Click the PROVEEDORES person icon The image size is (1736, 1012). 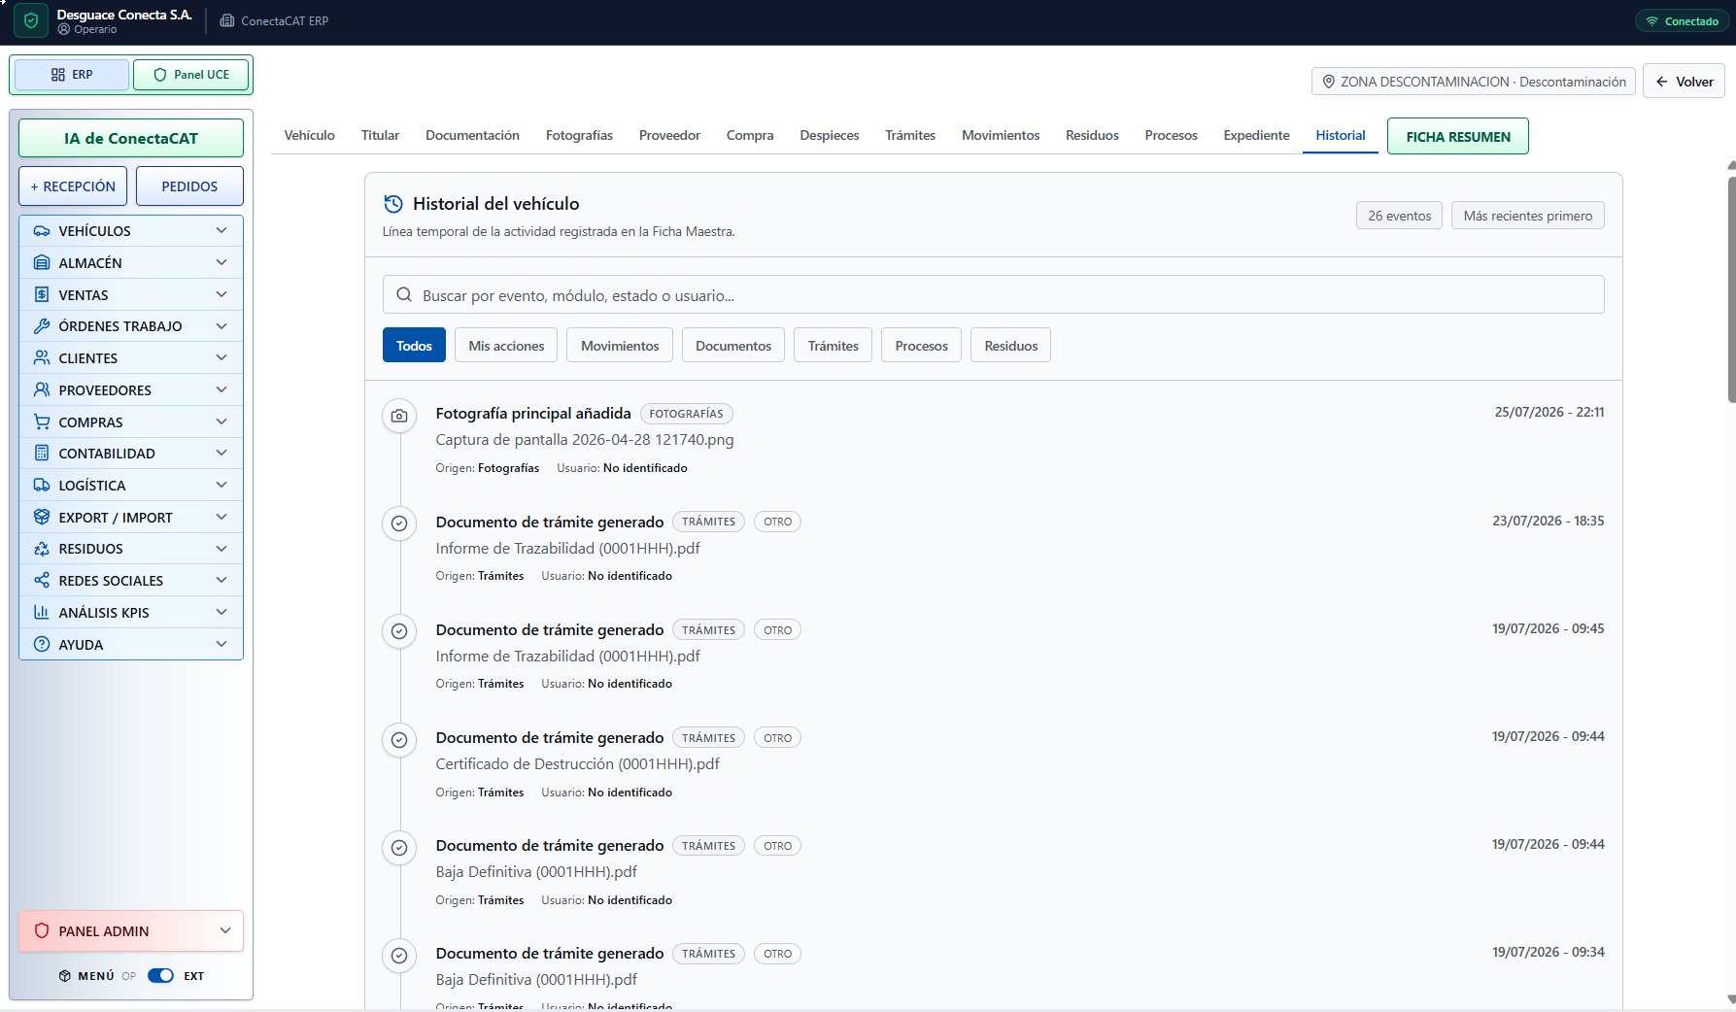[42, 390]
